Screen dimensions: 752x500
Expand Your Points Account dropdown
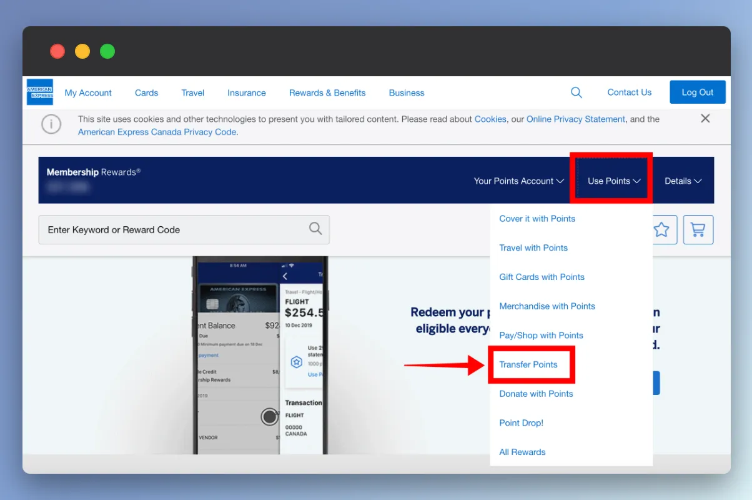click(519, 181)
